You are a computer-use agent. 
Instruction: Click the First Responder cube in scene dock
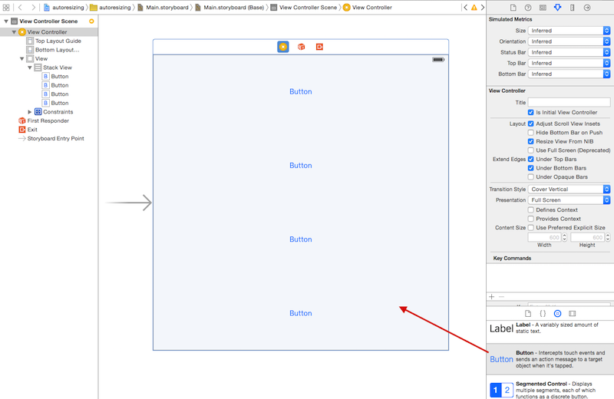tap(301, 47)
